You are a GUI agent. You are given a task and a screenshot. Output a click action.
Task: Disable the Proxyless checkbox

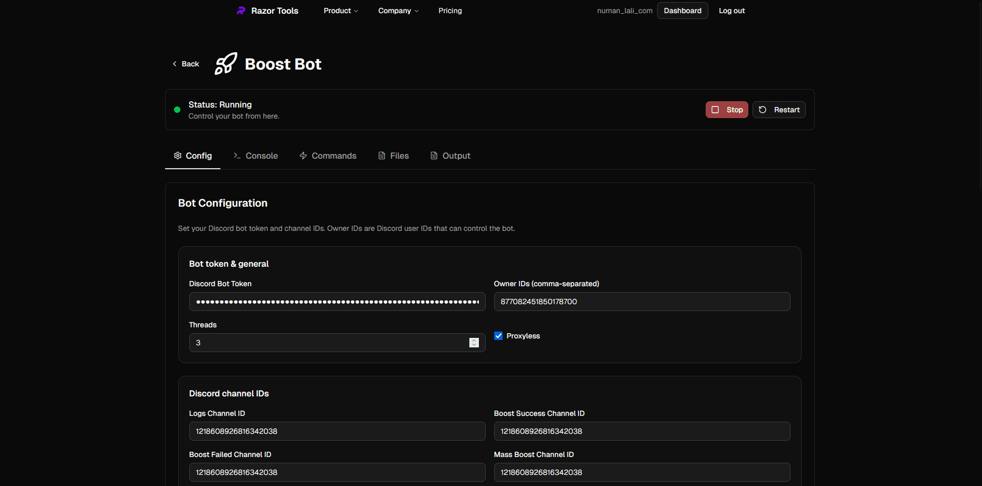pos(498,336)
